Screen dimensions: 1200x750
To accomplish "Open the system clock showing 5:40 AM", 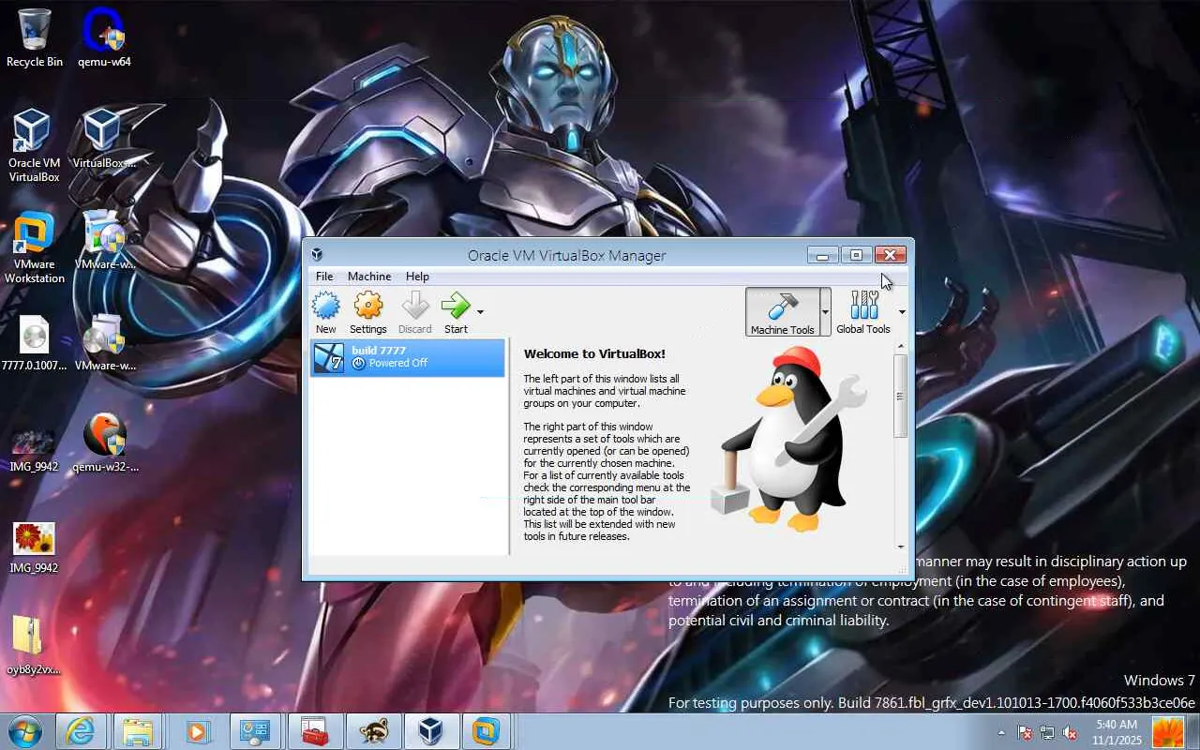I will 1117,732.
